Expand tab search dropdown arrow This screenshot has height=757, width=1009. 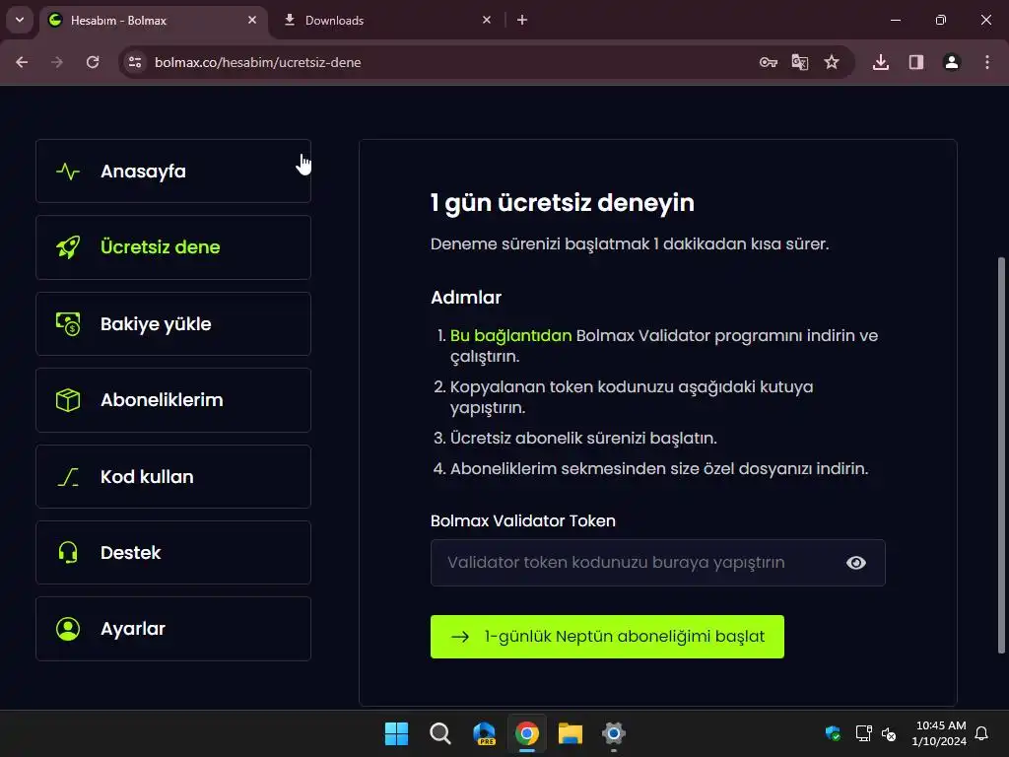coord(20,20)
